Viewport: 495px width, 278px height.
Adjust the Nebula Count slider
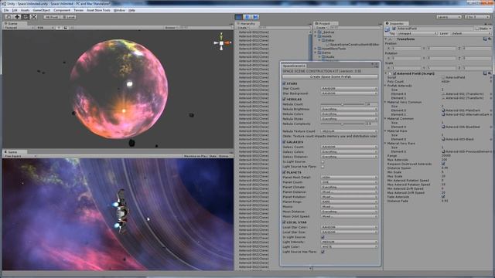click(342, 104)
